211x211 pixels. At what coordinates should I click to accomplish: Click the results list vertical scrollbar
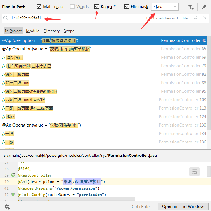tap(209, 83)
